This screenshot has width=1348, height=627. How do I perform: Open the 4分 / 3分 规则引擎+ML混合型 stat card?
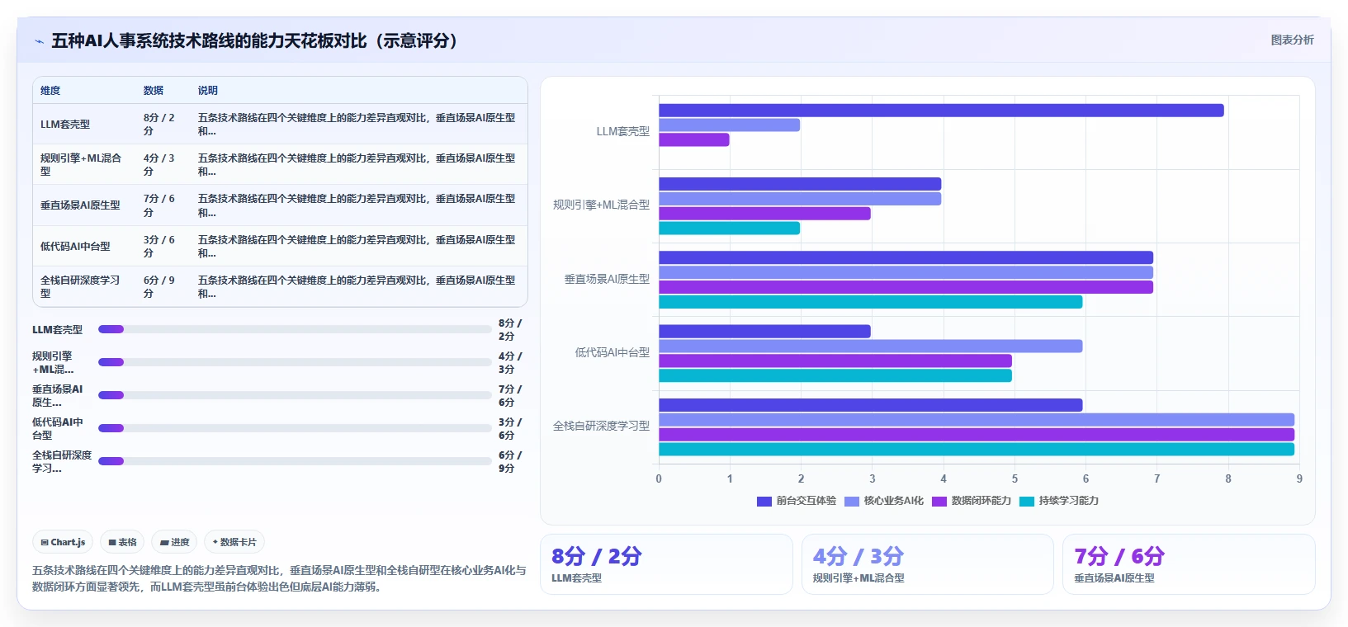[927, 564]
